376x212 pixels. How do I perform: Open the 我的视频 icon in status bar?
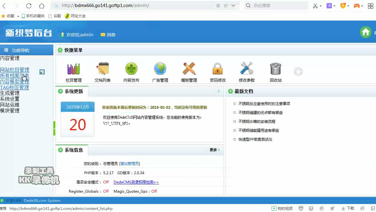[281, 208]
